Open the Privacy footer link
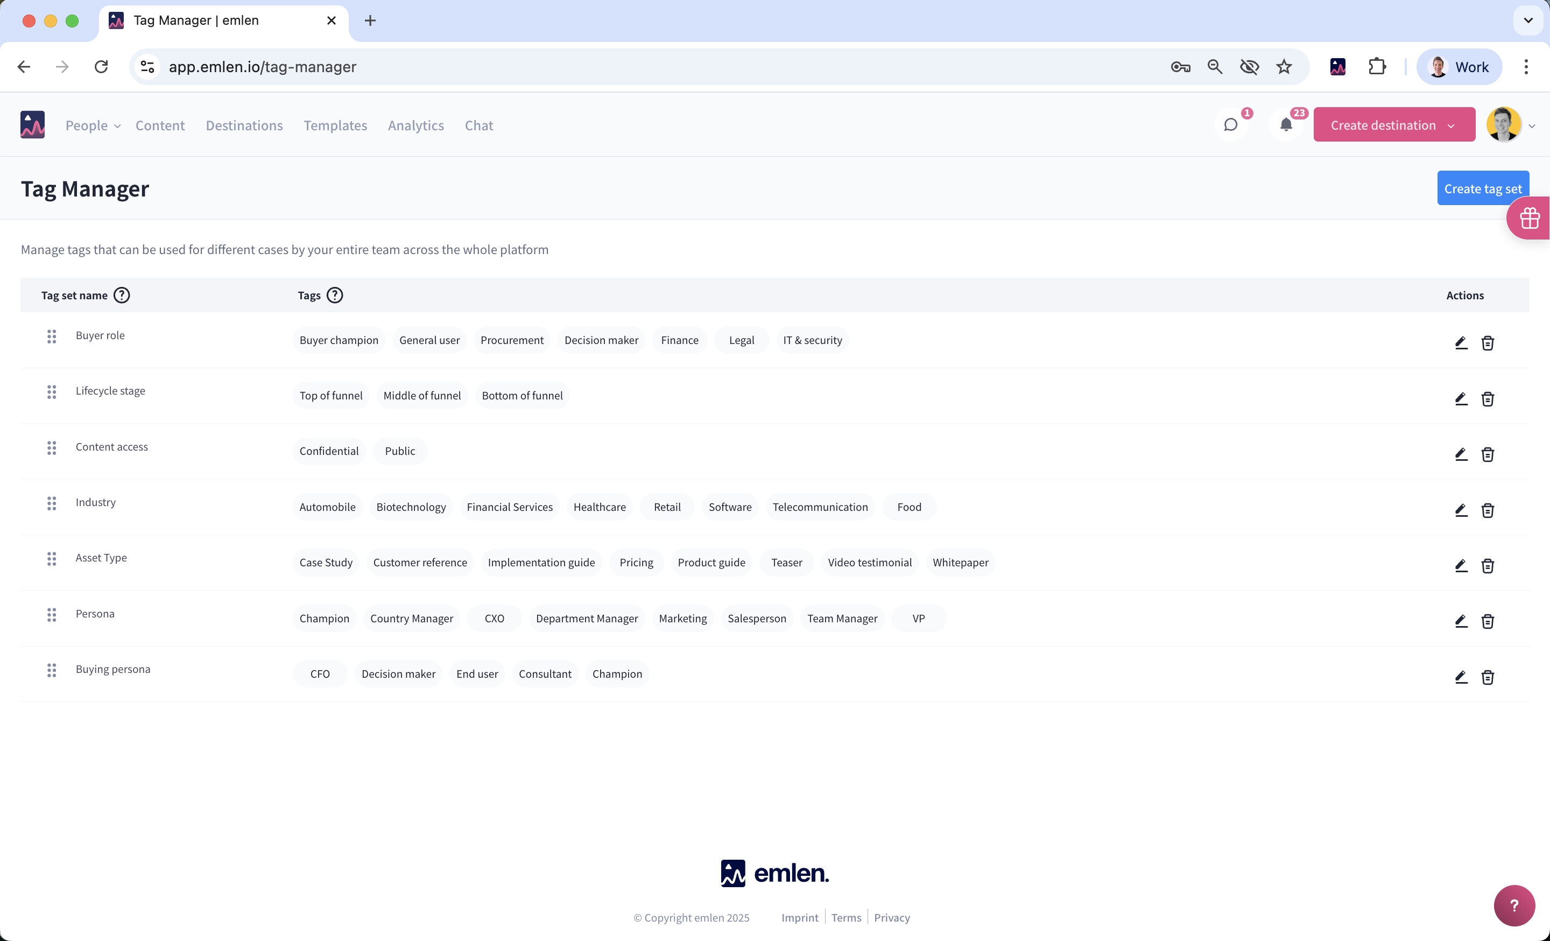This screenshot has height=941, width=1550. click(x=891, y=917)
